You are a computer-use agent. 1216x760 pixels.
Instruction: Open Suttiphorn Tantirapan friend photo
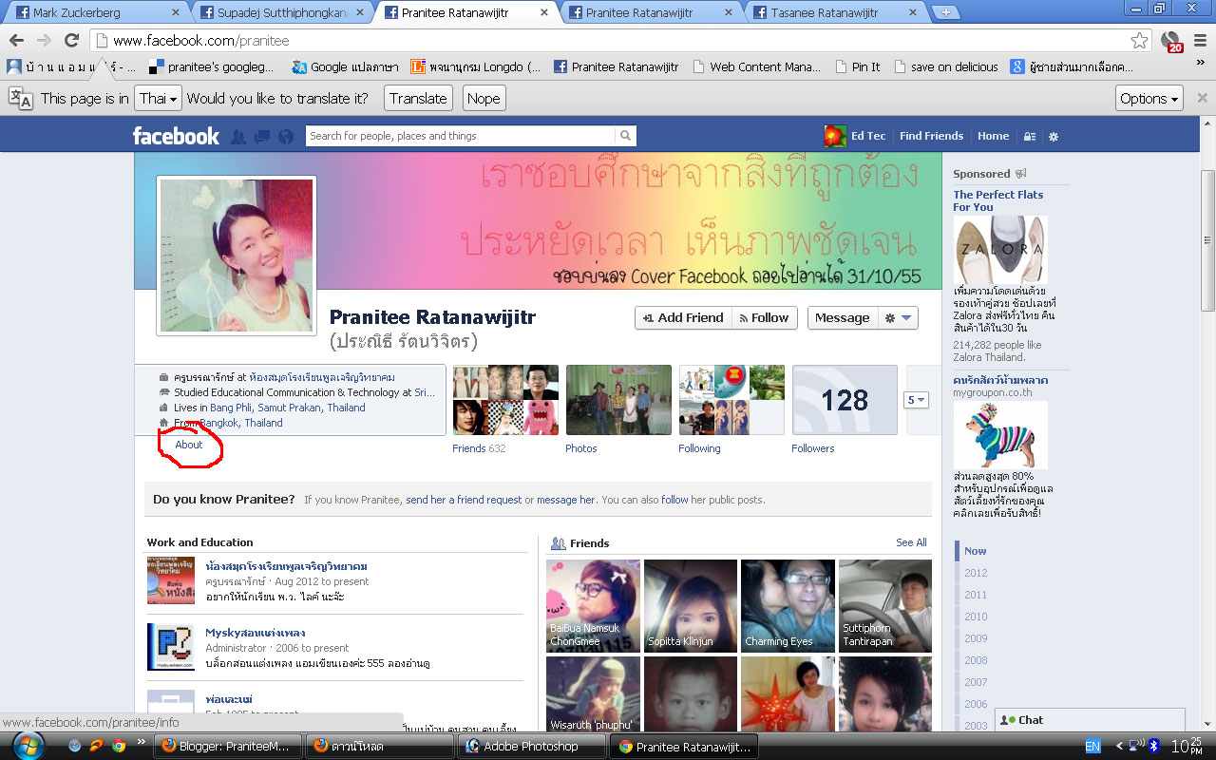coord(884,605)
